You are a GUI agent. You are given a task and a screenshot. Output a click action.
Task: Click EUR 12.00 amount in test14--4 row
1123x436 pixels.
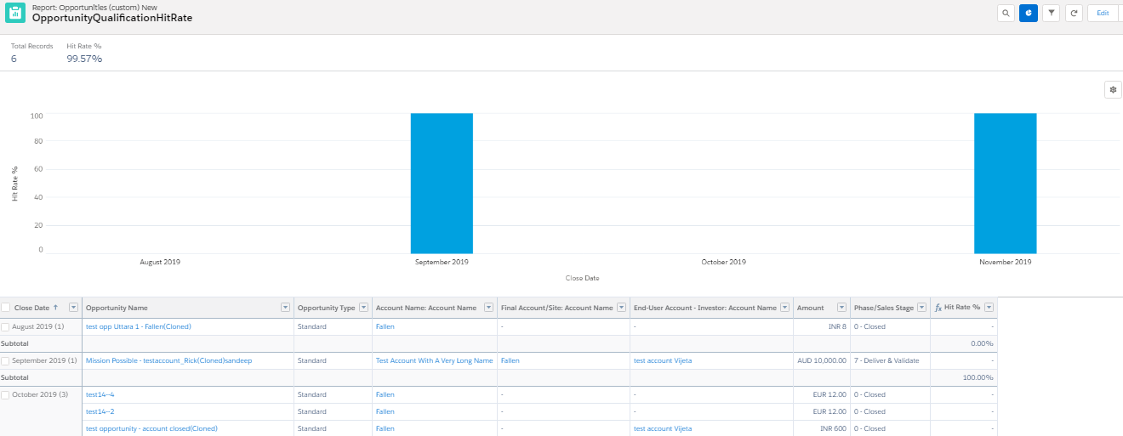coord(829,394)
